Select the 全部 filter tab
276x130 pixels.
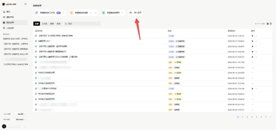37,24
